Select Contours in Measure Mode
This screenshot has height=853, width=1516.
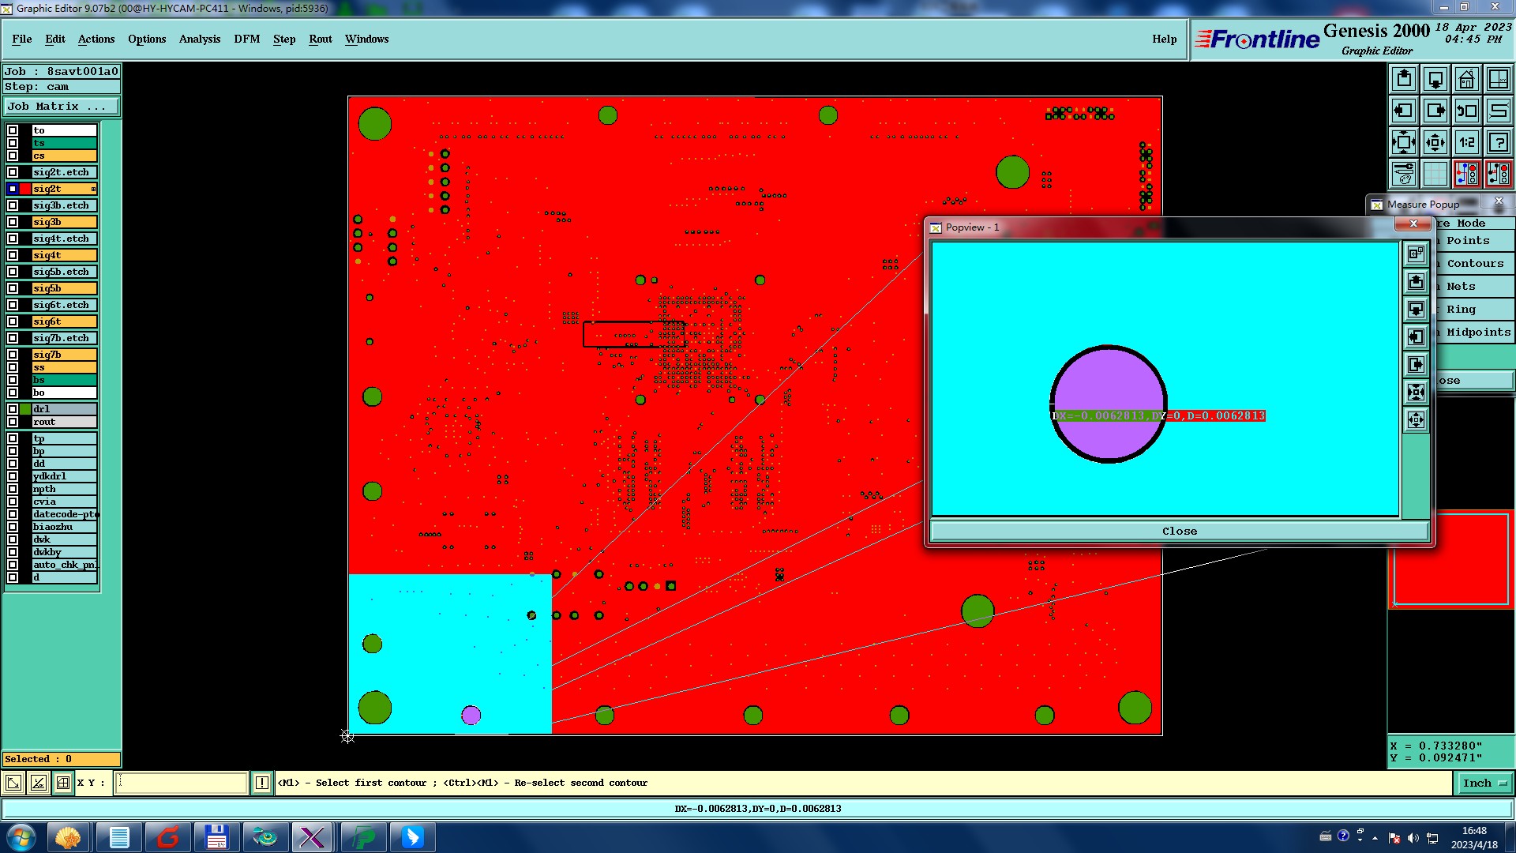1474,264
